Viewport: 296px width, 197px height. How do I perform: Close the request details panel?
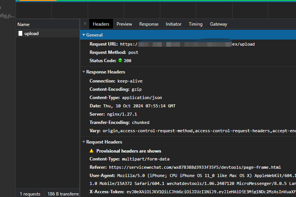point(85,24)
